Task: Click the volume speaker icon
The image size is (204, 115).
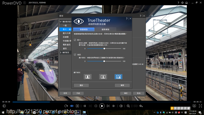Action: 121,106
